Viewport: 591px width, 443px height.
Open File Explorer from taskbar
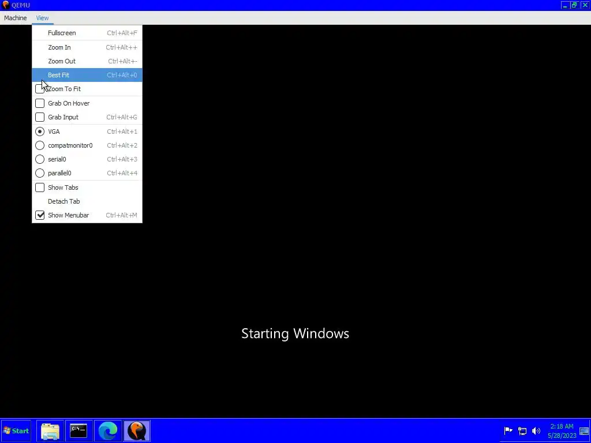50,431
